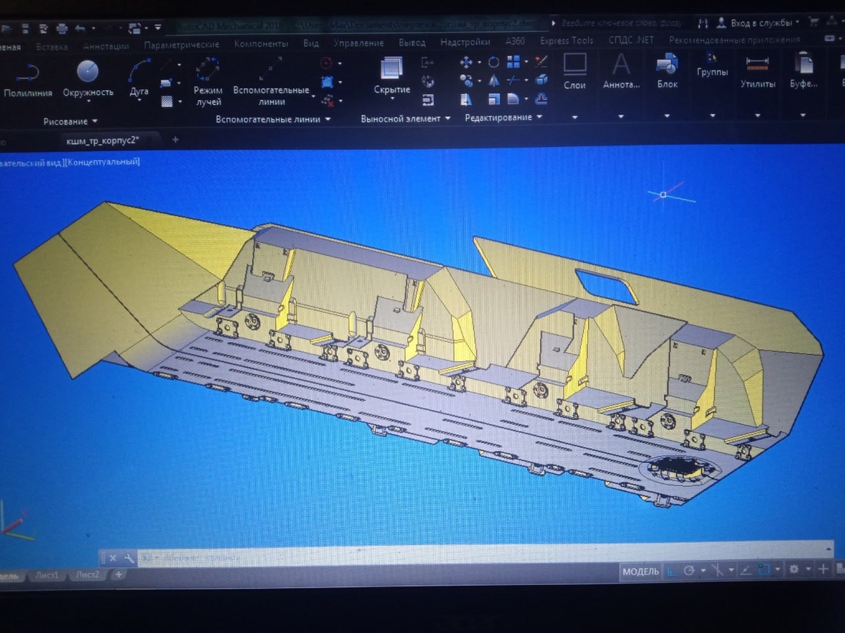Open the Компоненты ribbon tab
This screenshot has width=845, height=633.
pyautogui.click(x=261, y=44)
